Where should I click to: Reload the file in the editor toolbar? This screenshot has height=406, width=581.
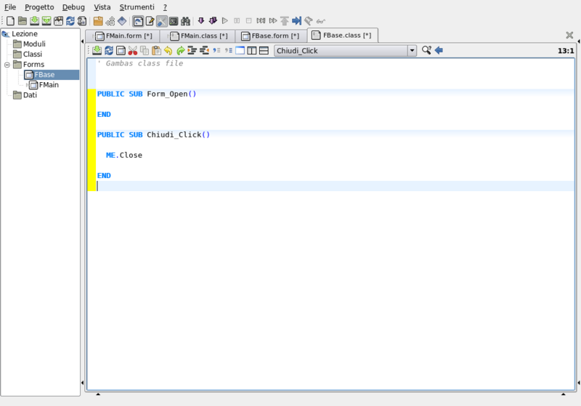click(x=109, y=50)
